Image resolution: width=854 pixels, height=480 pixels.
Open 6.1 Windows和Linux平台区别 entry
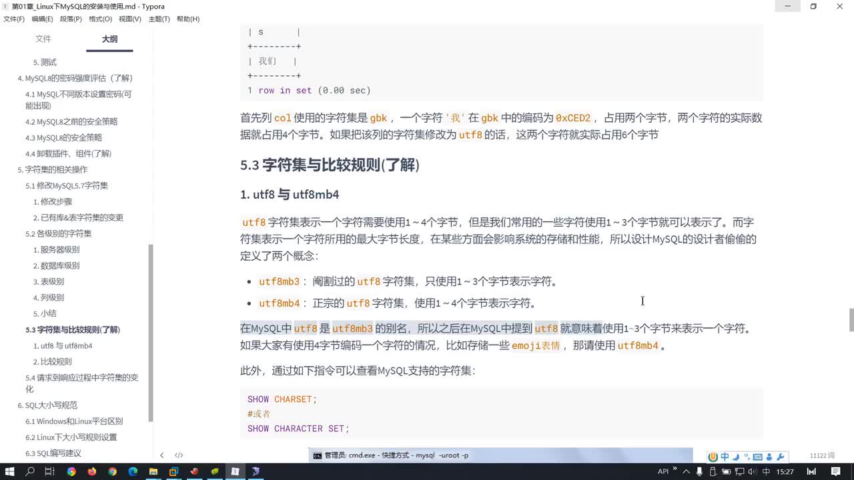[x=74, y=421]
